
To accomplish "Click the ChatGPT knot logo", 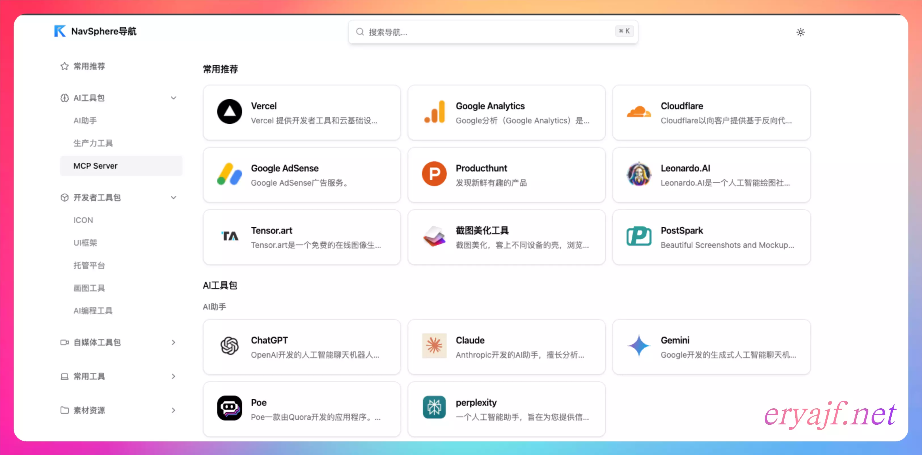I will (x=229, y=346).
